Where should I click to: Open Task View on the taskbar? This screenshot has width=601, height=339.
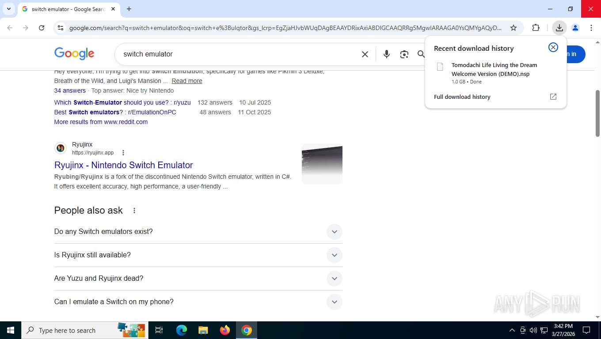coord(159,330)
